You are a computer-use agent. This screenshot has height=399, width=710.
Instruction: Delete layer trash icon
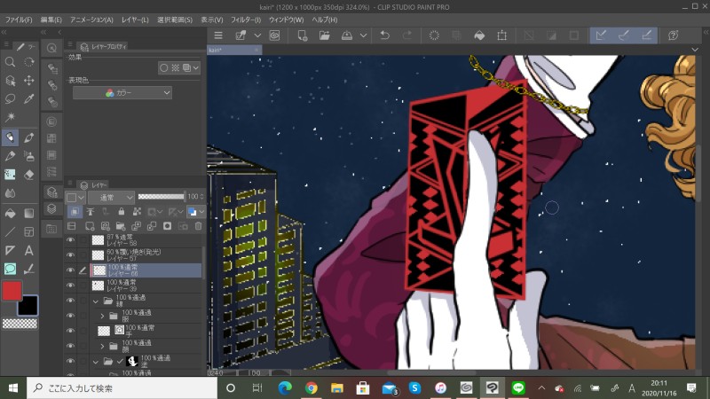198,226
